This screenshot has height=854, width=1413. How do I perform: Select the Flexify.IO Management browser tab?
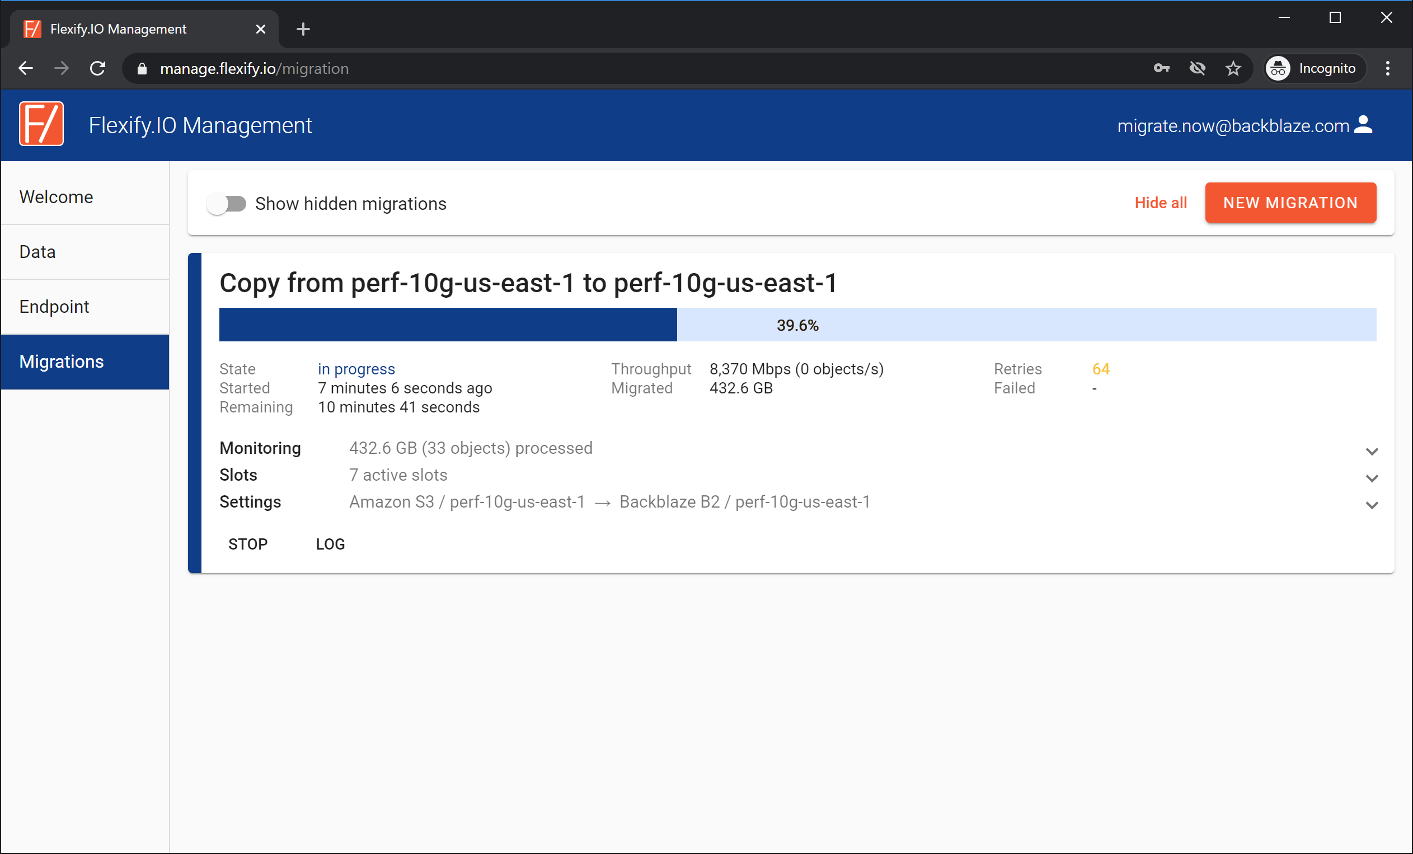coord(143,29)
